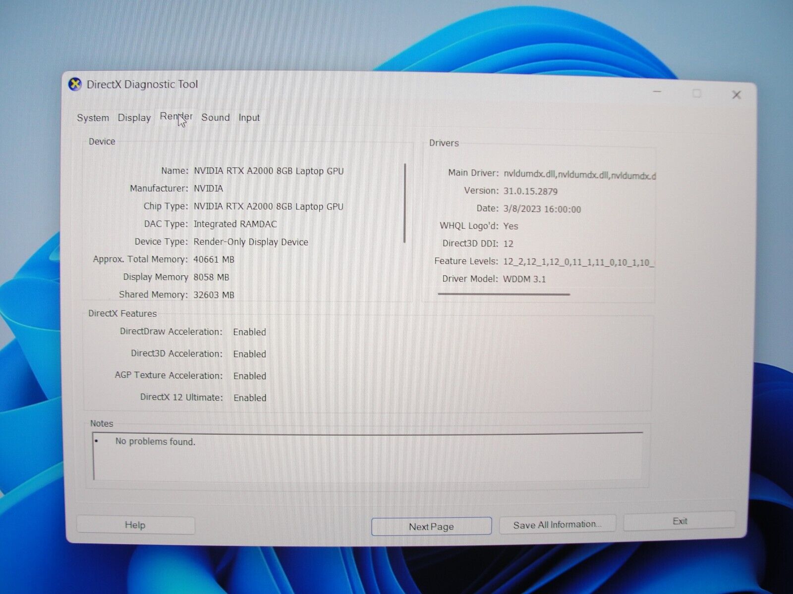Click the '8058 MB' display memory value
This screenshot has height=594, width=793.
pos(211,278)
